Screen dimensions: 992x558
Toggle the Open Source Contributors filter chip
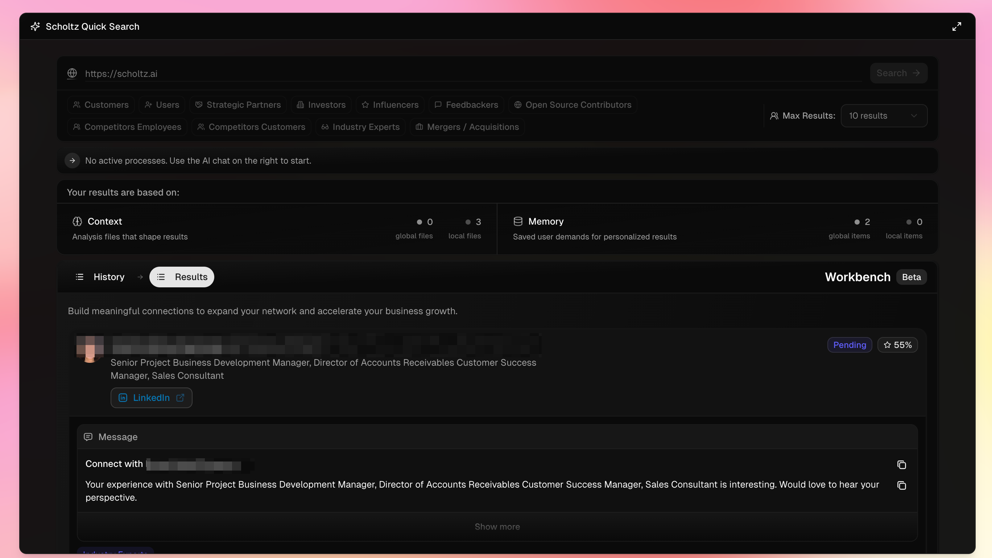pos(573,105)
